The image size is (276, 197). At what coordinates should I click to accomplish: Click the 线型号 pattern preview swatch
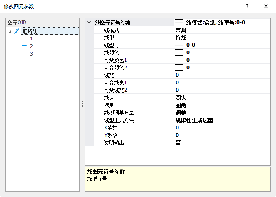click(179, 45)
